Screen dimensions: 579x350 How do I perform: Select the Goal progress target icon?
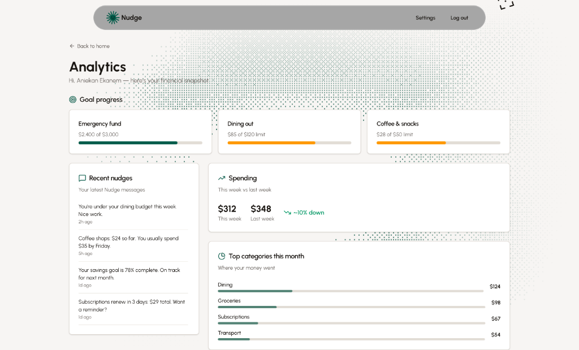[x=72, y=99]
